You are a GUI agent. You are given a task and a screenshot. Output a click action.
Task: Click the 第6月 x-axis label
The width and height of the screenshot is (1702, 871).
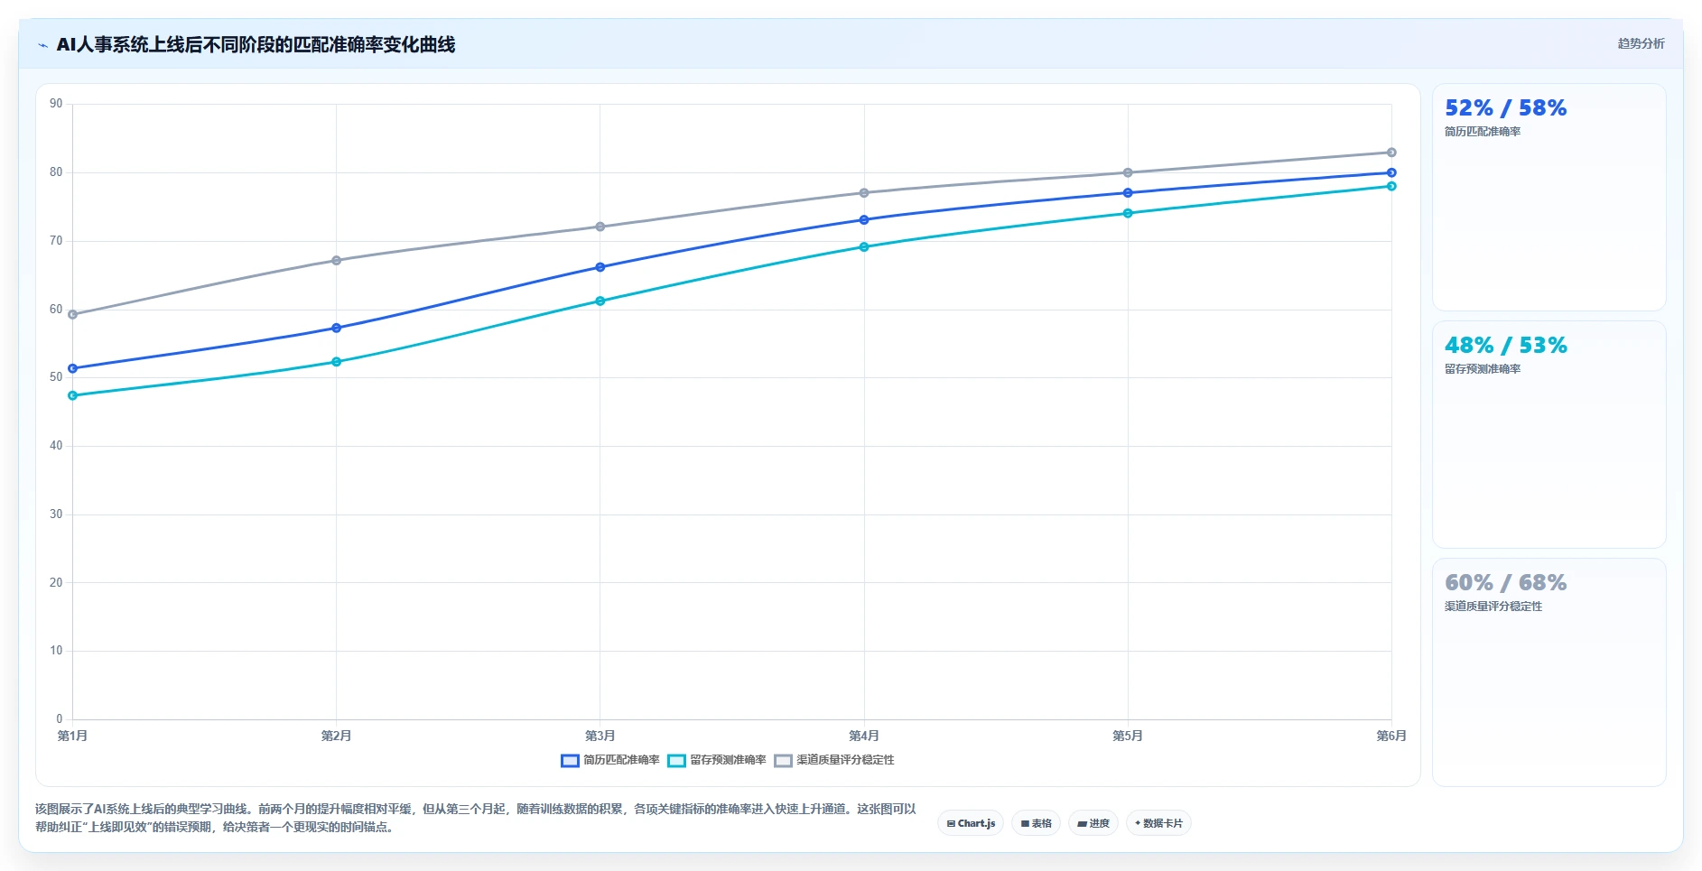[x=1391, y=736]
